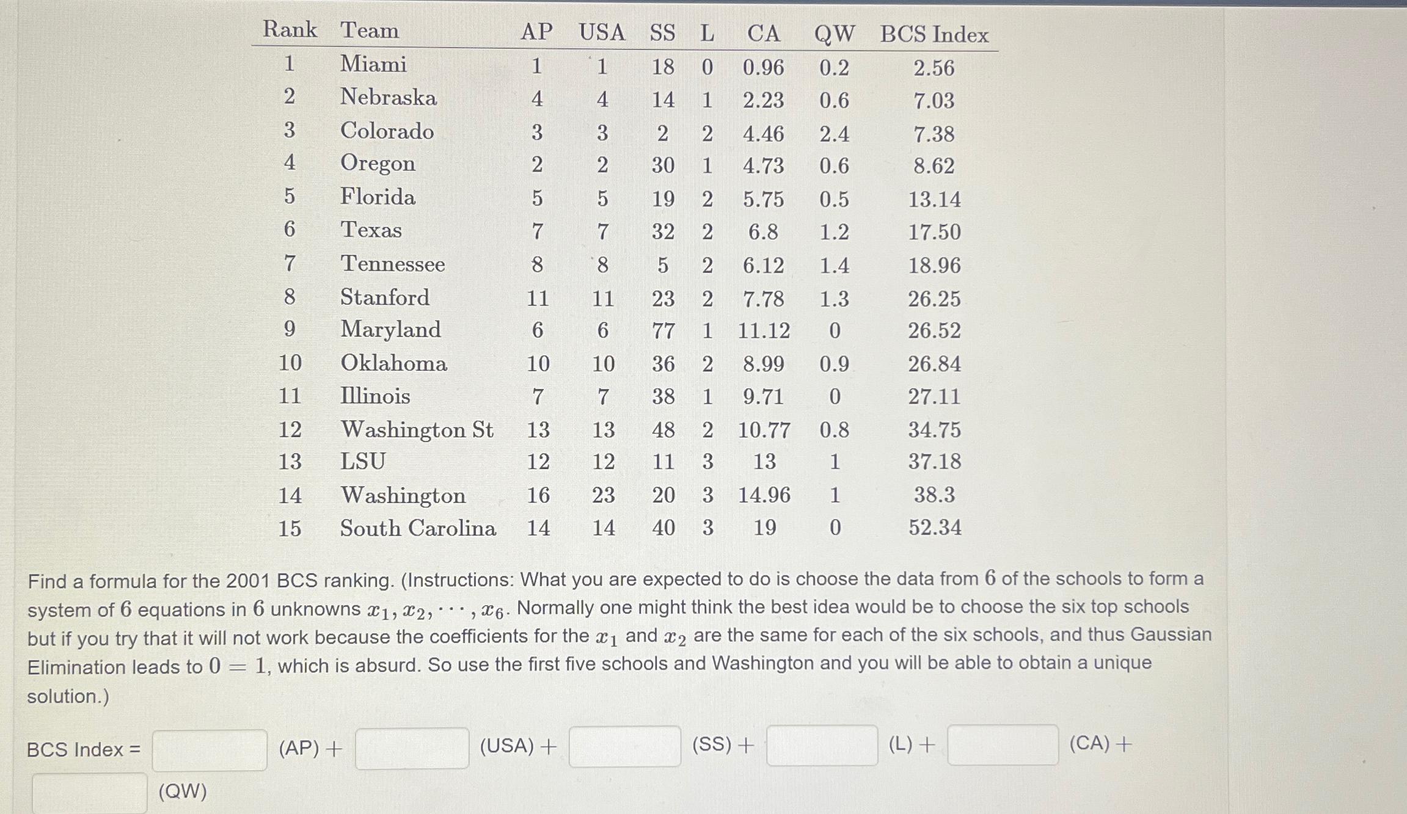Click the BCS Index = label
1407x814 pixels.
pyautogui.click(x=82, y=749)
